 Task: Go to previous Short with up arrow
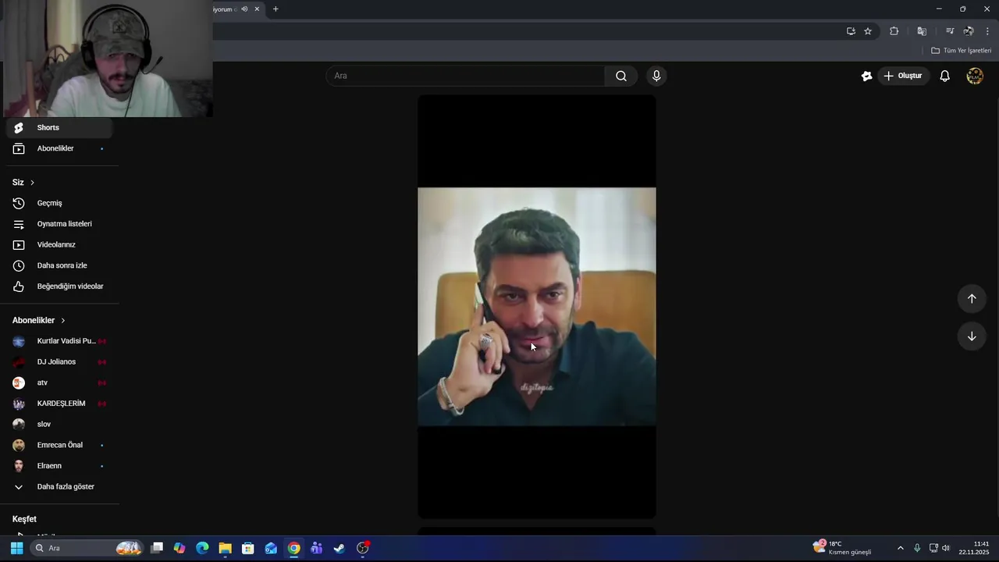972,298
